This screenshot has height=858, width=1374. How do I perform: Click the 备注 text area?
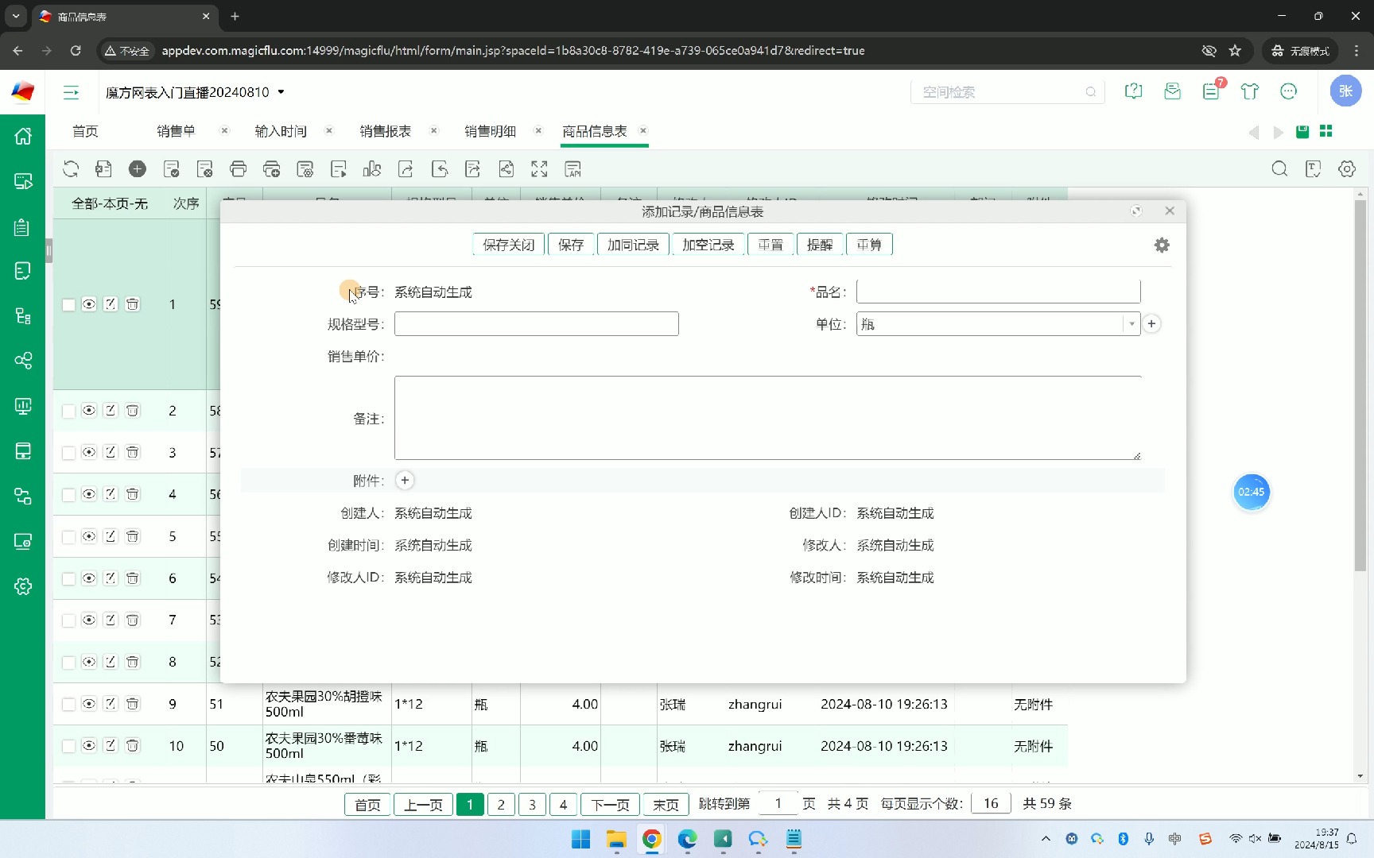(x=768, y=418)
